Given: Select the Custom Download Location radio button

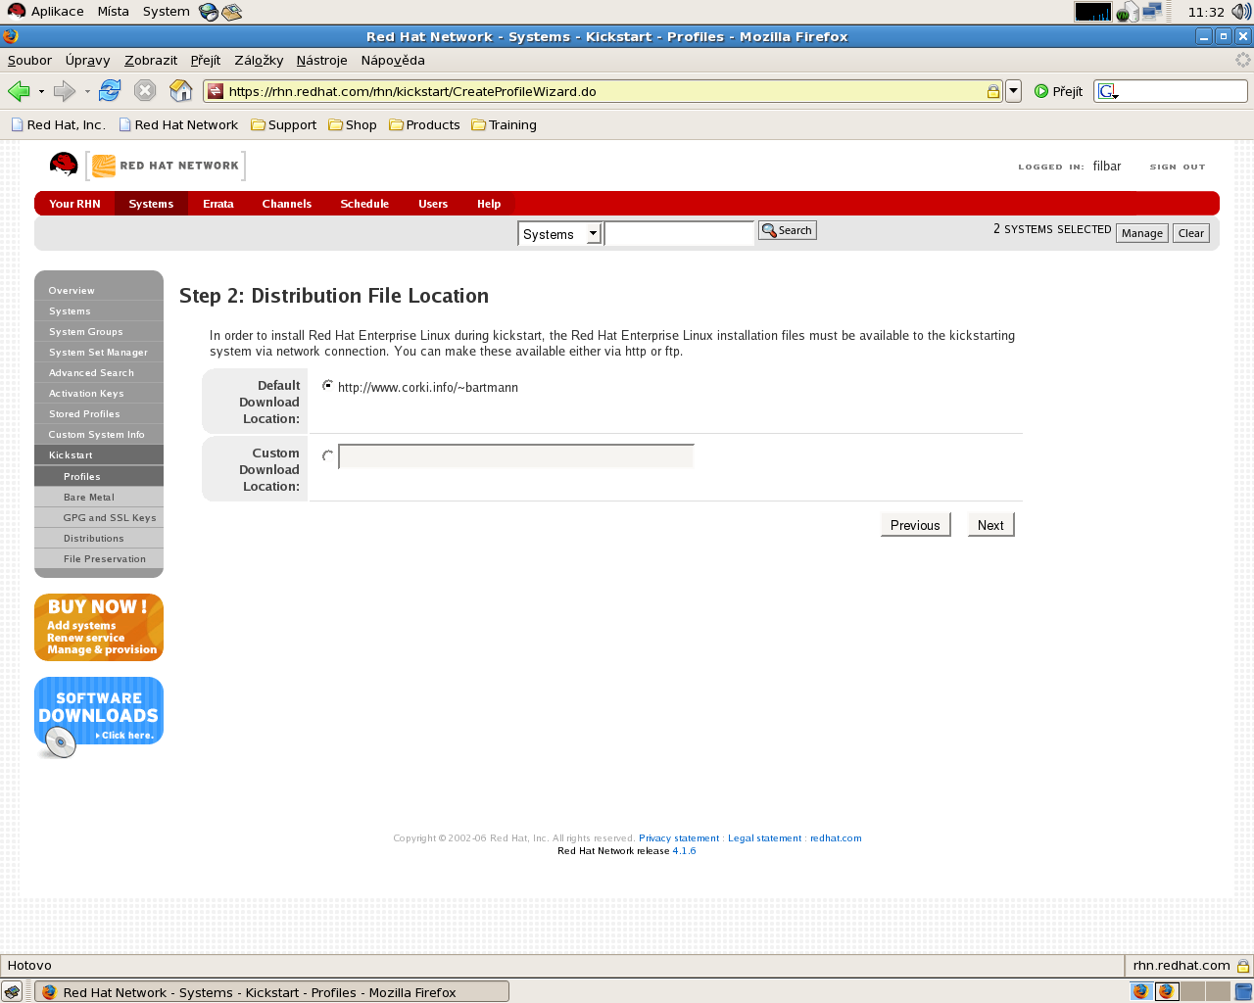Looking at the screenshot, I should (x=327, y=455).
